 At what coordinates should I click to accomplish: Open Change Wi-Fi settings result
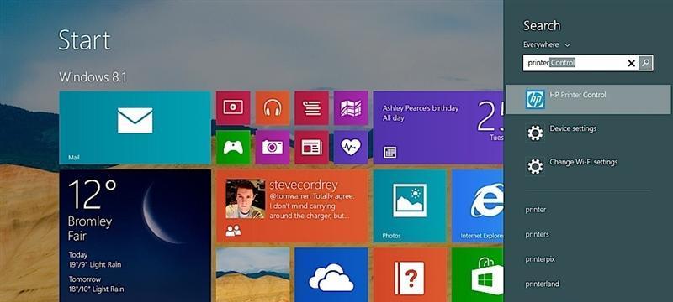click(588, 166)
